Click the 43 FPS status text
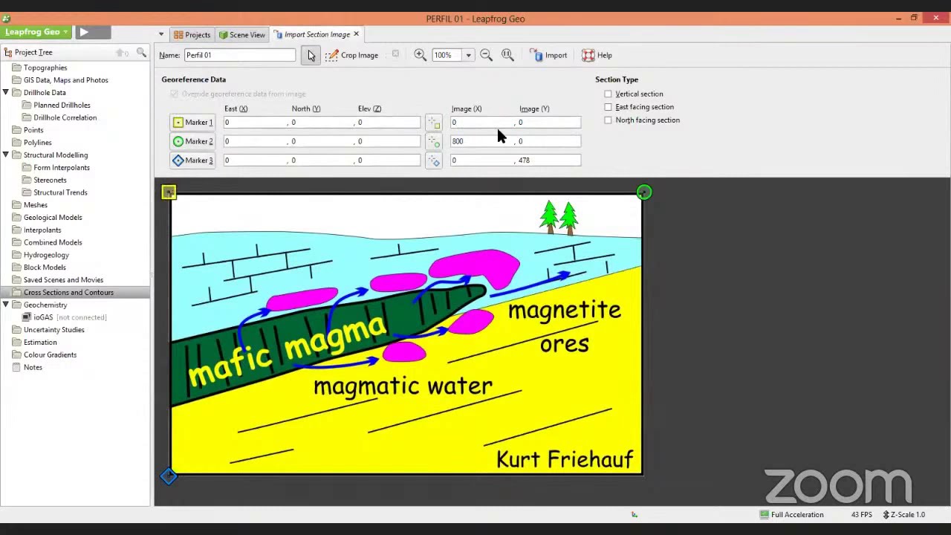The height and width of the screenshot is (535, 951). click(x=861, y=514)
